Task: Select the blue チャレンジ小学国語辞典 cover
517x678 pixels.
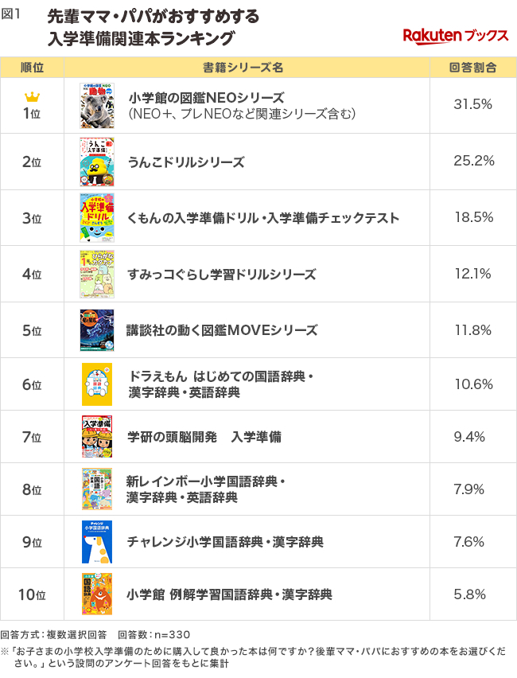Action: 97,542
